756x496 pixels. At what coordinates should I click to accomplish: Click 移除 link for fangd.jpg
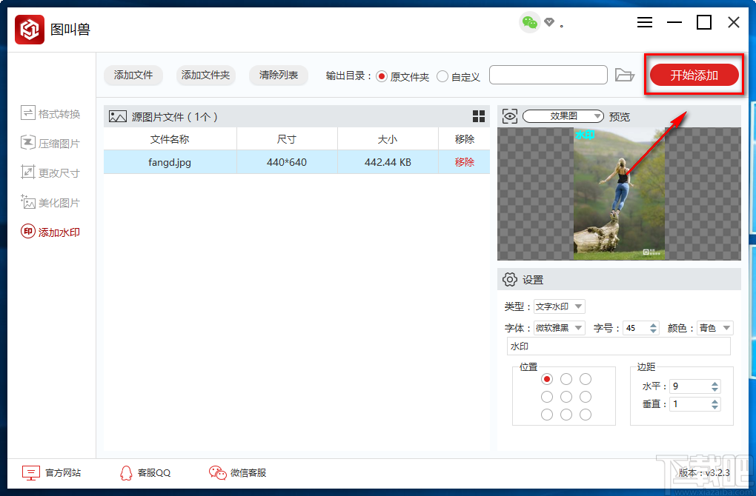(464, 162)
